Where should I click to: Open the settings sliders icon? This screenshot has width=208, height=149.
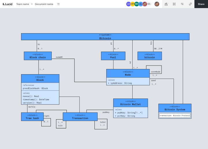tap(182, 4)
